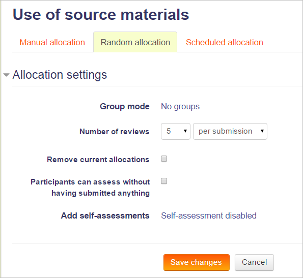Click the Use of source materials heading
The width and height of the screenshot is (303, 278).
[x=101, y=14]
